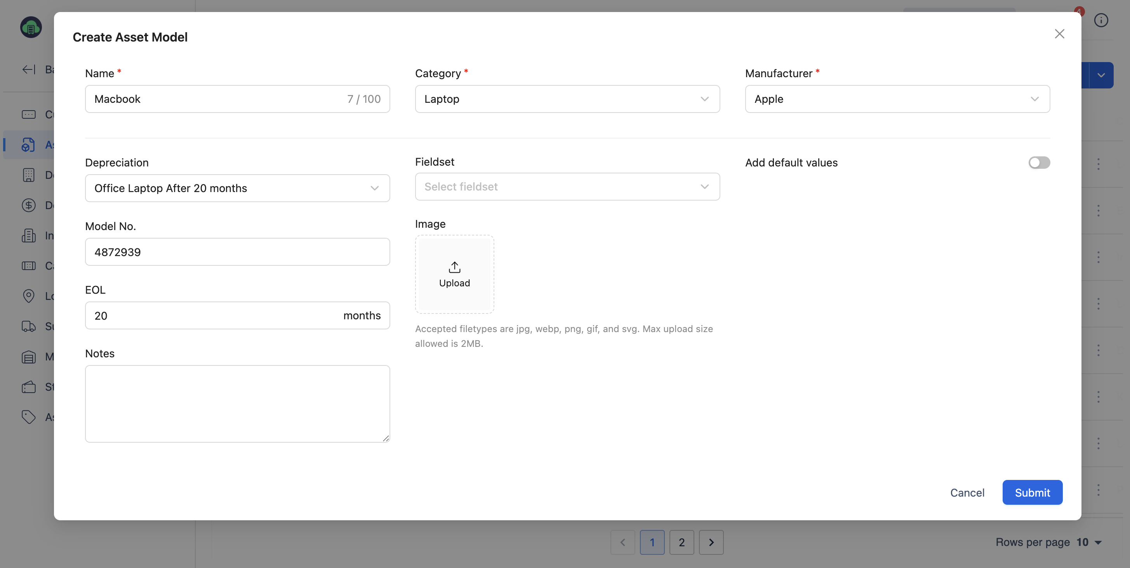Screen dimensions: 1130x568
Task: Click the back arrow sidebar icon
Action: pos(29,69)
